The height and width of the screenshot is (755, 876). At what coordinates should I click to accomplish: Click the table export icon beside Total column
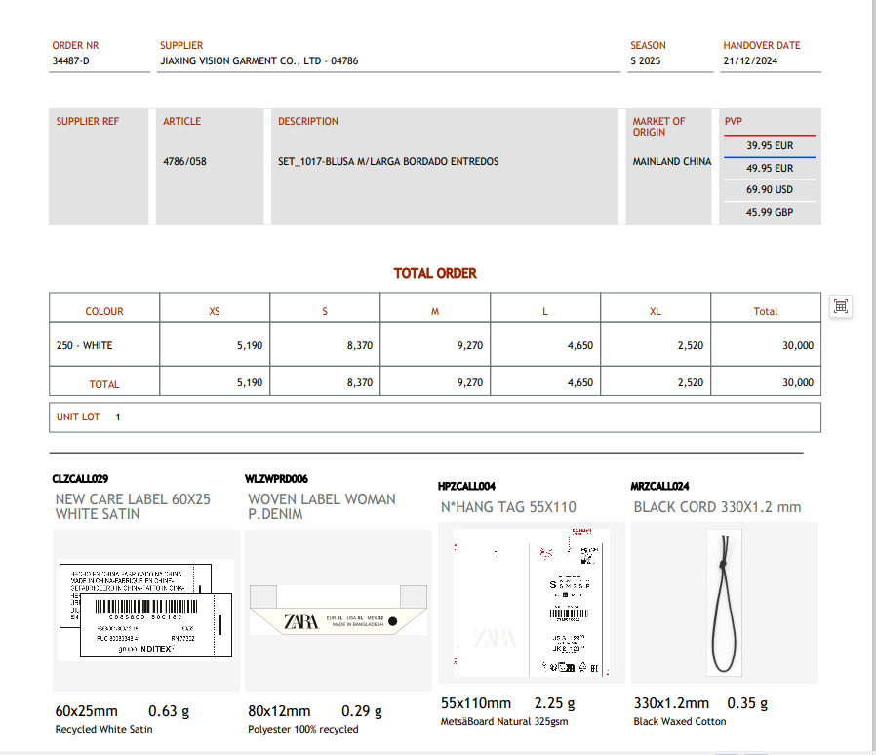click(841, 306)
